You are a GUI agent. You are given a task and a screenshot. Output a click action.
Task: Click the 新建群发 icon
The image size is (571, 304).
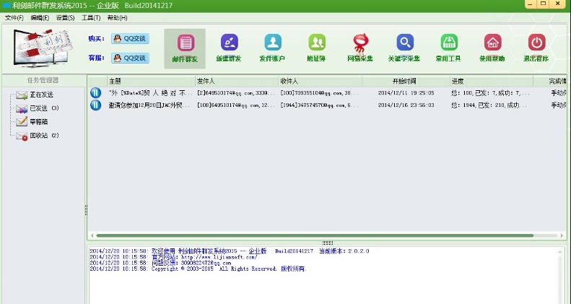tap(229, 48)
